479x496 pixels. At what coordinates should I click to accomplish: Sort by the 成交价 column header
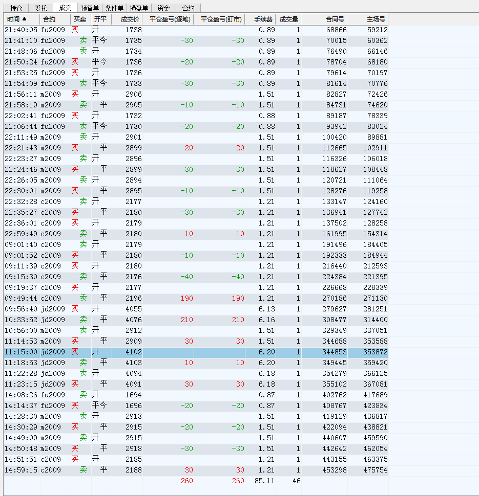tap(129, 19)
